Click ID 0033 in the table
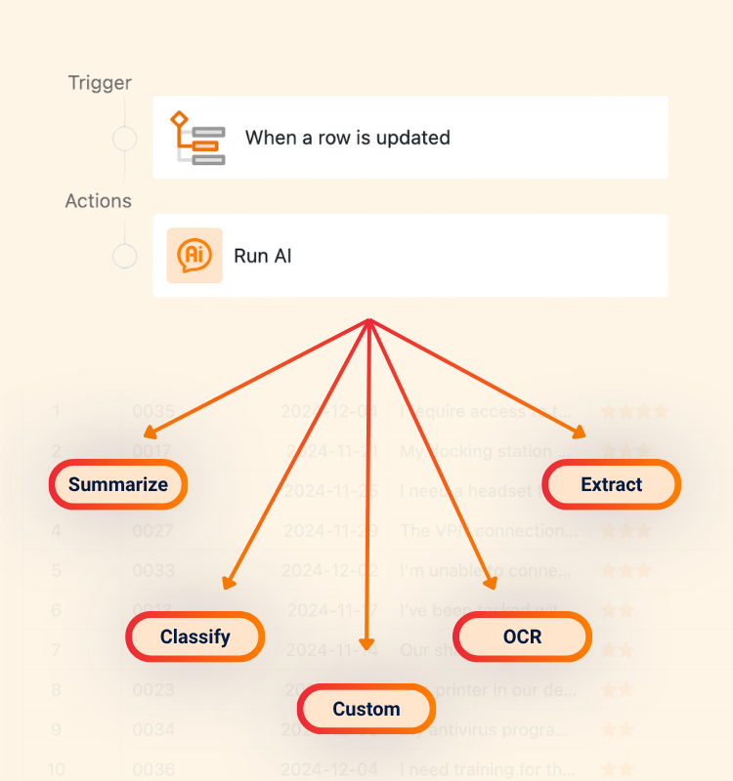The image size is (733, 781). 152,570
